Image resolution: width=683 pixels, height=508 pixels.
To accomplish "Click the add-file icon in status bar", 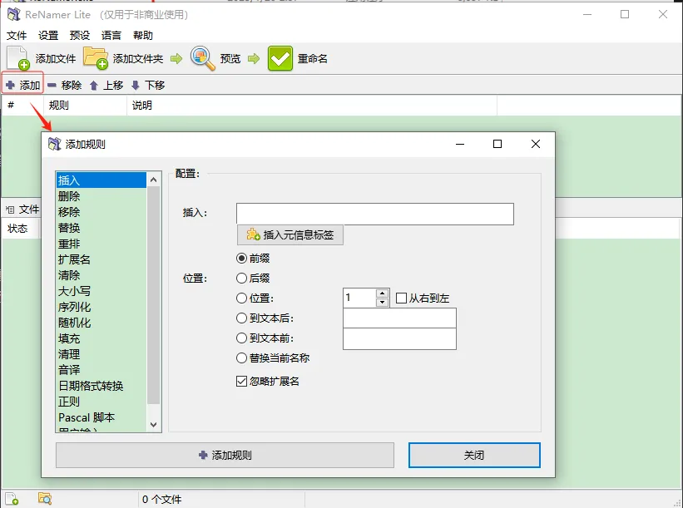I will point(12,499).
